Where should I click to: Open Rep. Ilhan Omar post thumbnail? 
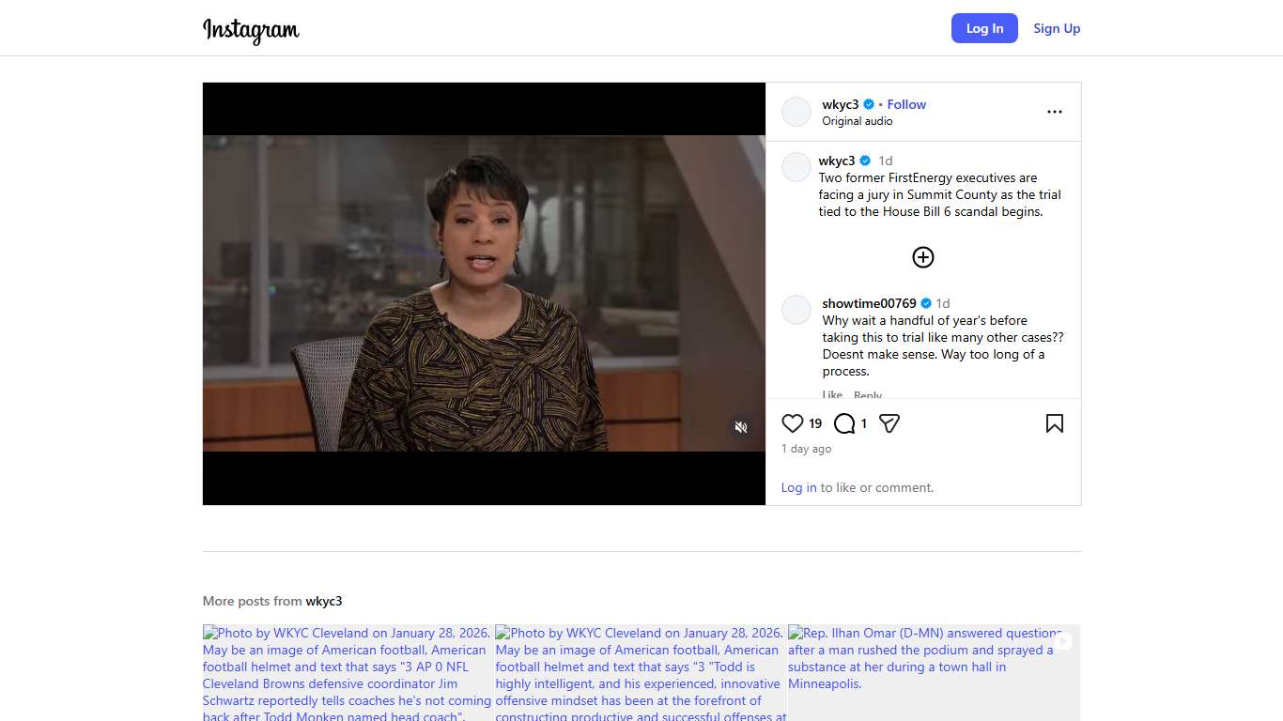pyautogui.click(x=934, y=673)
